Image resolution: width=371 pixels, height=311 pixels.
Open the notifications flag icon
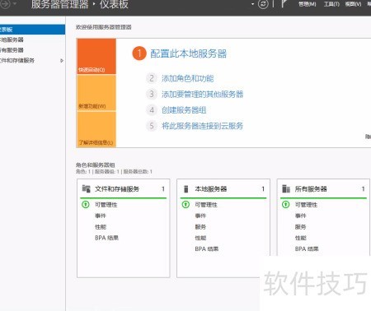click(284, 4)
